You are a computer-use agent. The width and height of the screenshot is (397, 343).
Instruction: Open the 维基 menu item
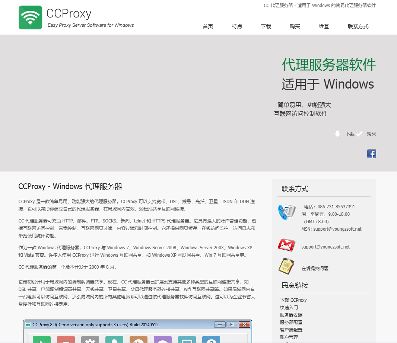point(324,26)
